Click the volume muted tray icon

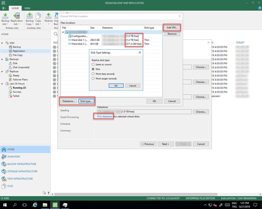215,205
